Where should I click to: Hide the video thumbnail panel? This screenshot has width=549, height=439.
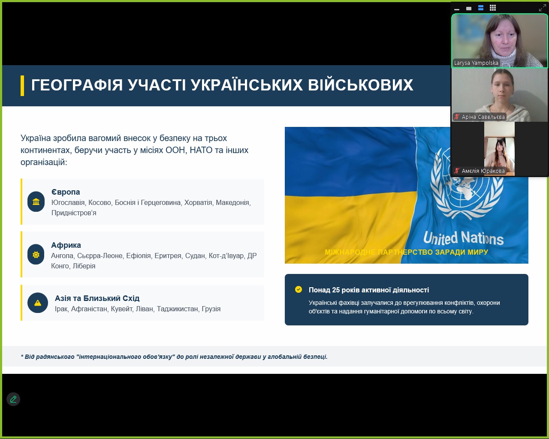(457, 8)
